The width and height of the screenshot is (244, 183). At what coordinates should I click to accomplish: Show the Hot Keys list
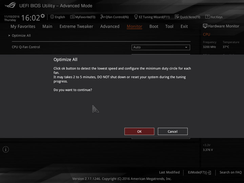tap(216, 17)
